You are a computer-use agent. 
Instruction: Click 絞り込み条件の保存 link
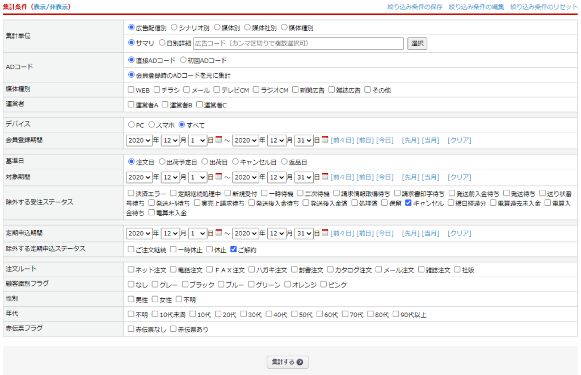415,7
